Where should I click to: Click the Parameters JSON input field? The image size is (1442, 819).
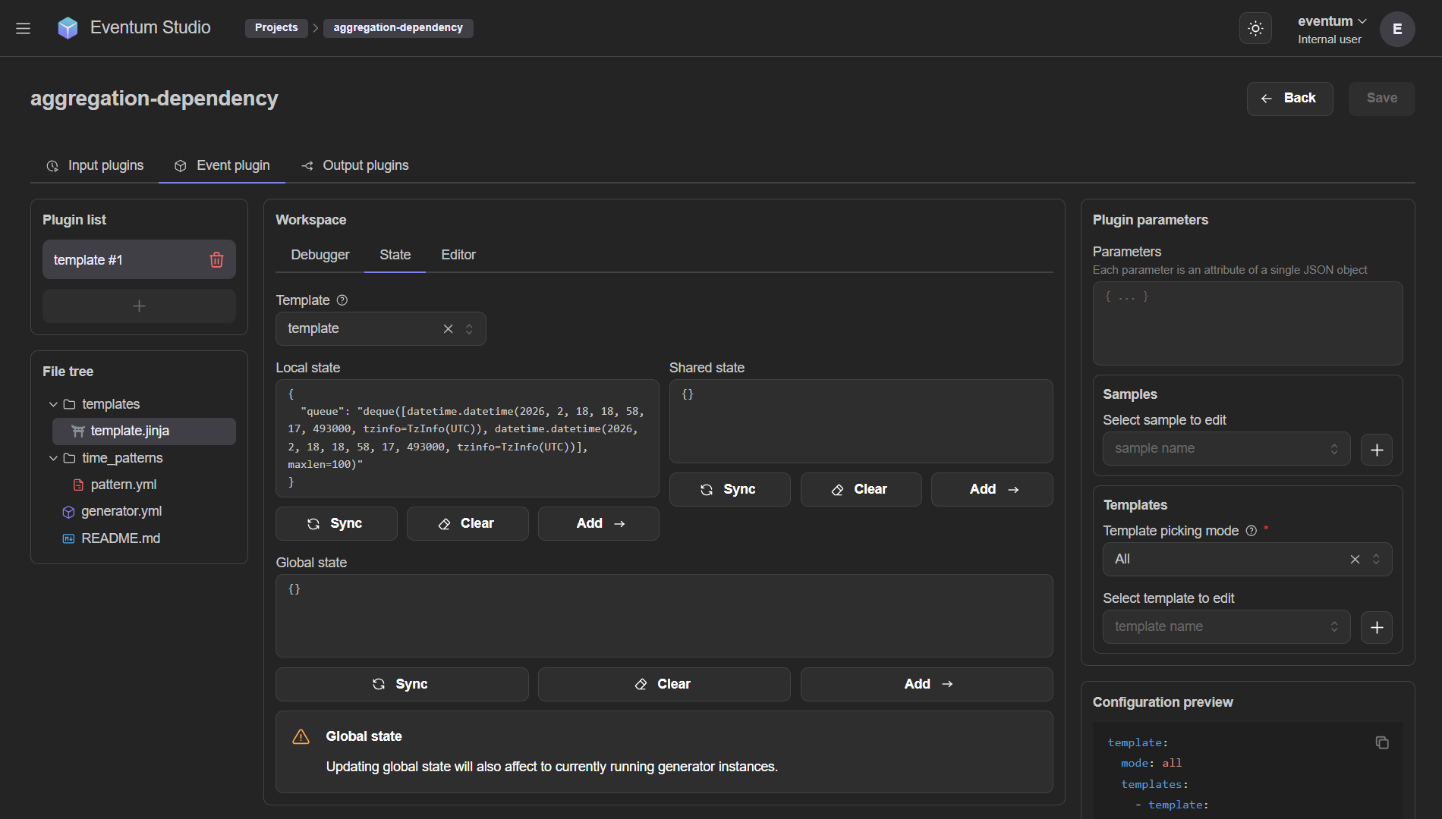pyautogui.click(x=1247, y=324)
